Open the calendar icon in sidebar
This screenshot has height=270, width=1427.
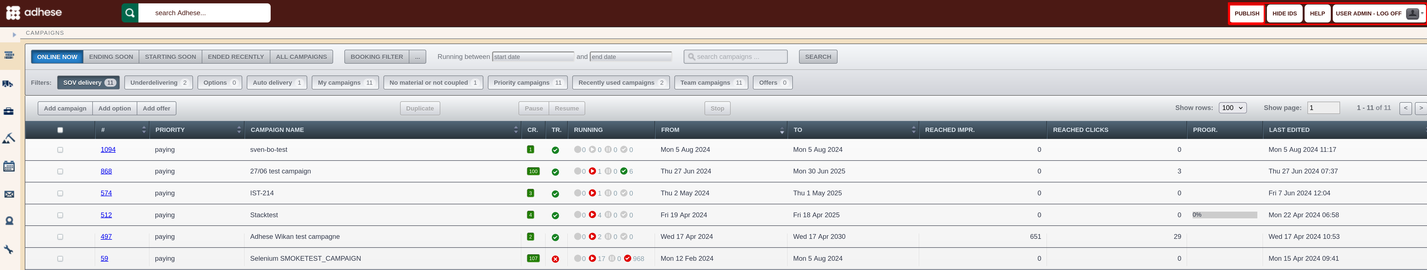click(x=9, y=166)
